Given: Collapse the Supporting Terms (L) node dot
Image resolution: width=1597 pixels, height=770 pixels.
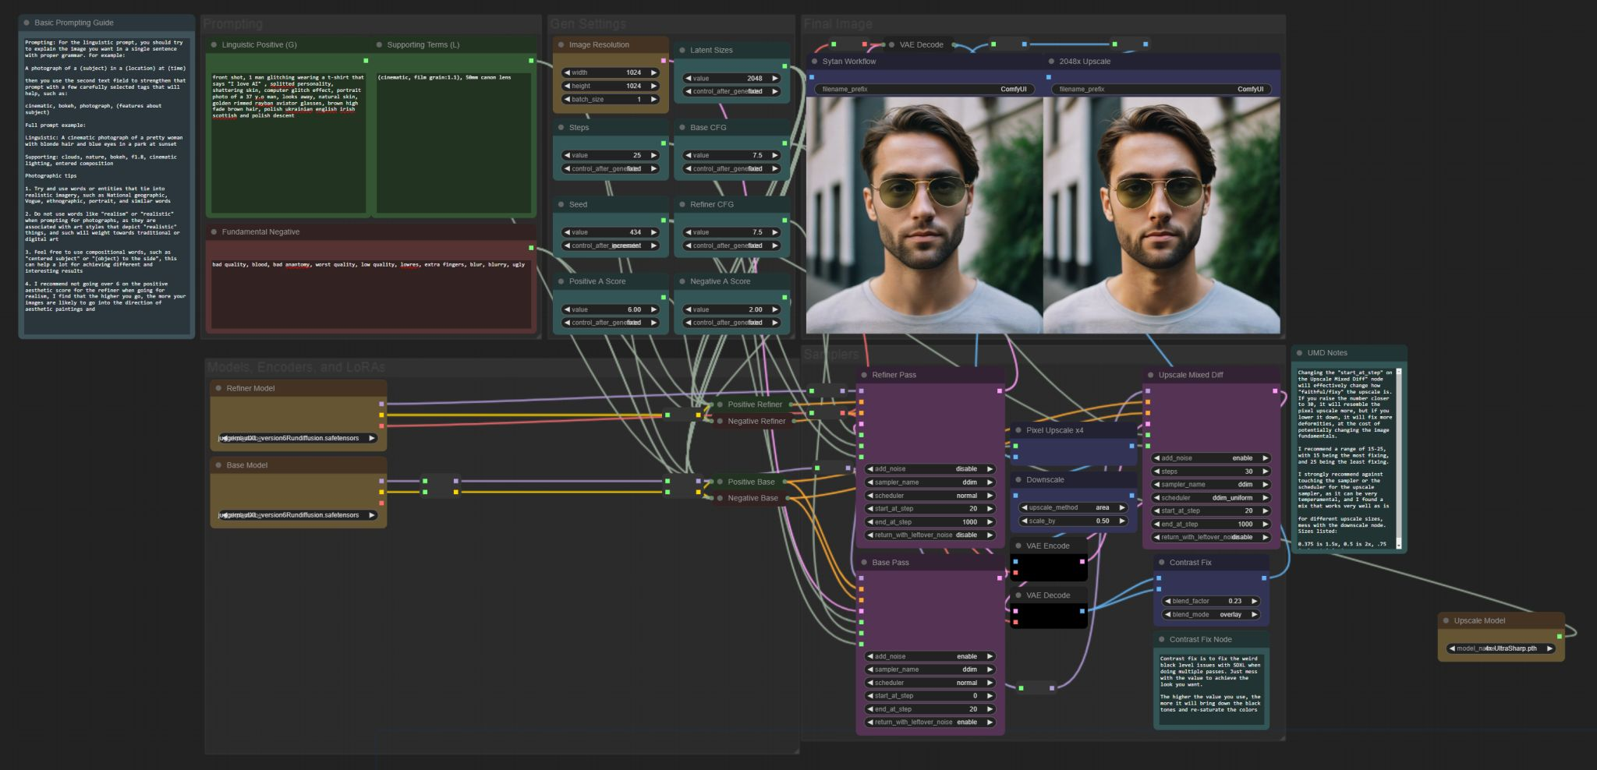Looking at the screenshot, I should 379,45.
